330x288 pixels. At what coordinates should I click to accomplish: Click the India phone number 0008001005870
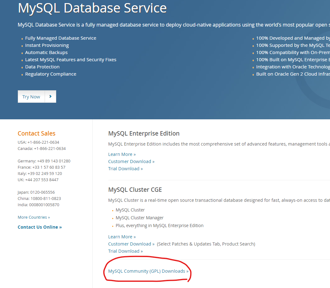44,205
